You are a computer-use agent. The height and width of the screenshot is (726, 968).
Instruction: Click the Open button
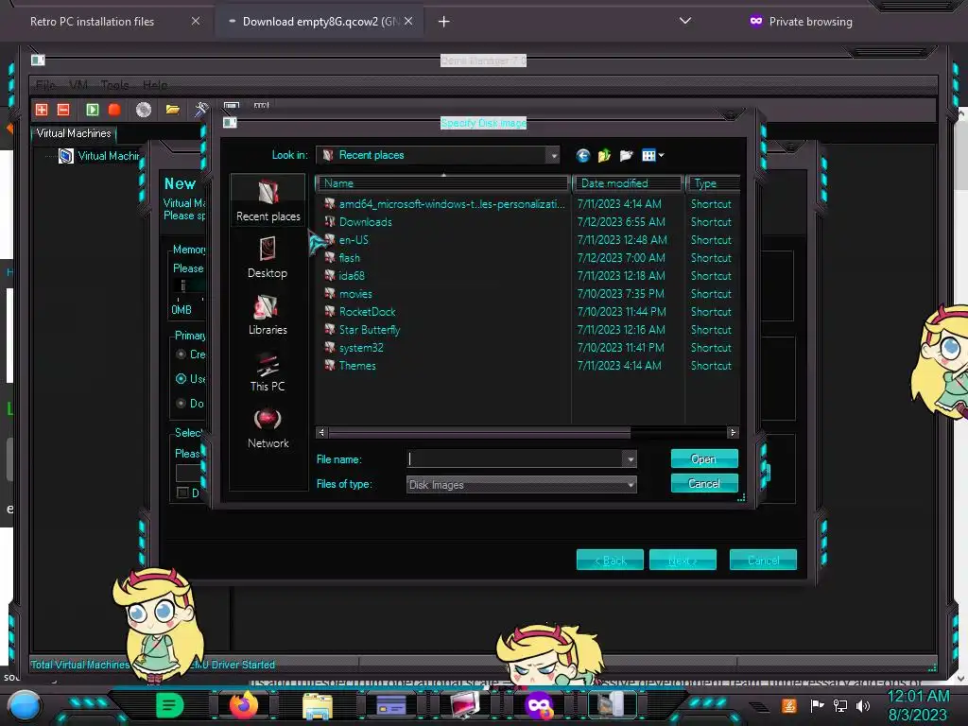(703, 458)
